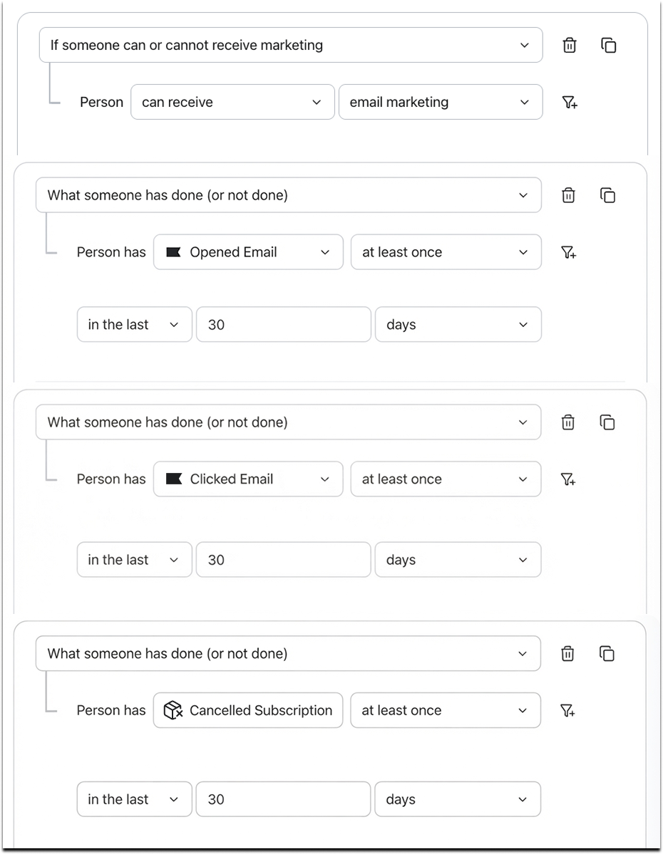Delete the Cancelled Subscription condition
663x854 pixels.
567,654
